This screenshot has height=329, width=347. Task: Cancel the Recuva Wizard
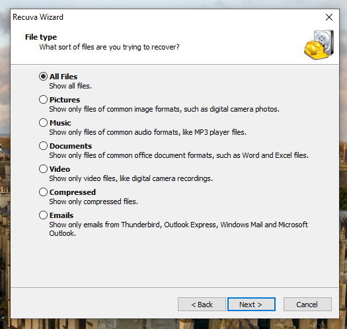307,305
